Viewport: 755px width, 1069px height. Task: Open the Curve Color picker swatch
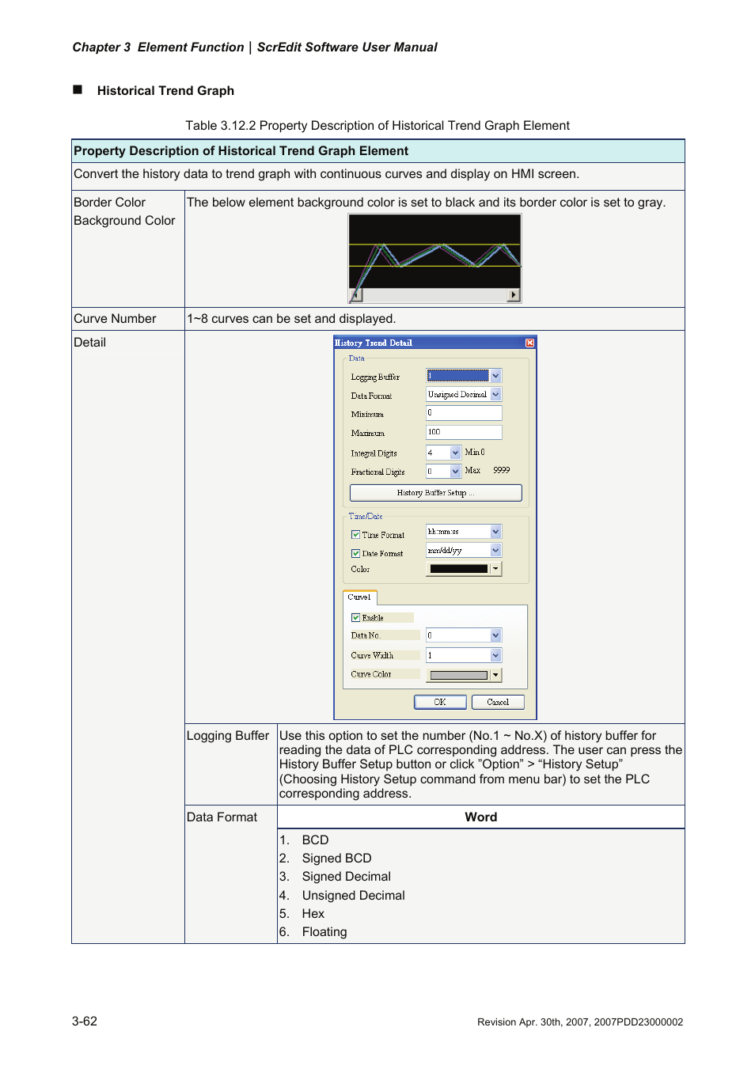coord(464,675)
